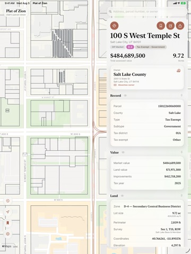Click the parcel tag icon in detail panel

tap(114, 25)
